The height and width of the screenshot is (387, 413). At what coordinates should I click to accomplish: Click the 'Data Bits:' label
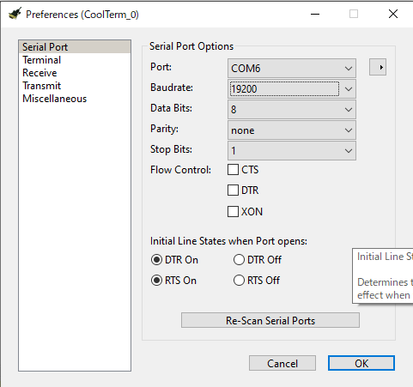click(x=171, y=108)
